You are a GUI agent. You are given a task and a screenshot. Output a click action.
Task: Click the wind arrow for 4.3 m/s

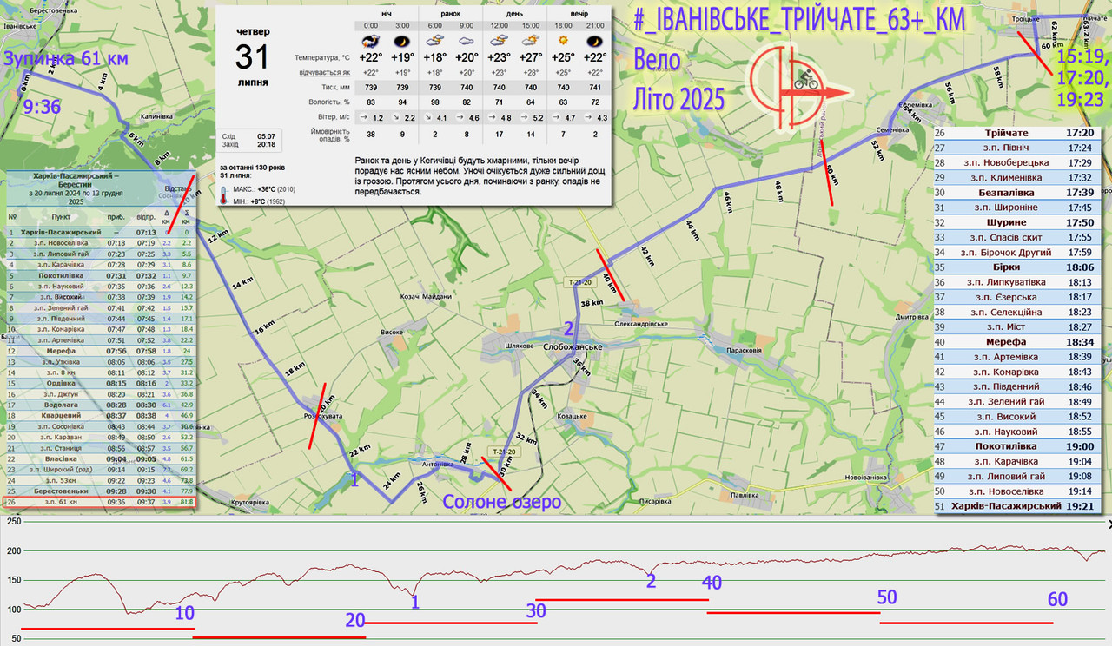(x=588, y=117)
